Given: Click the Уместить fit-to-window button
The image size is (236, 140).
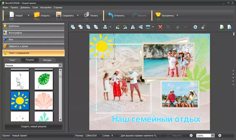Looking at the screenshot, I should coord(175,136).
